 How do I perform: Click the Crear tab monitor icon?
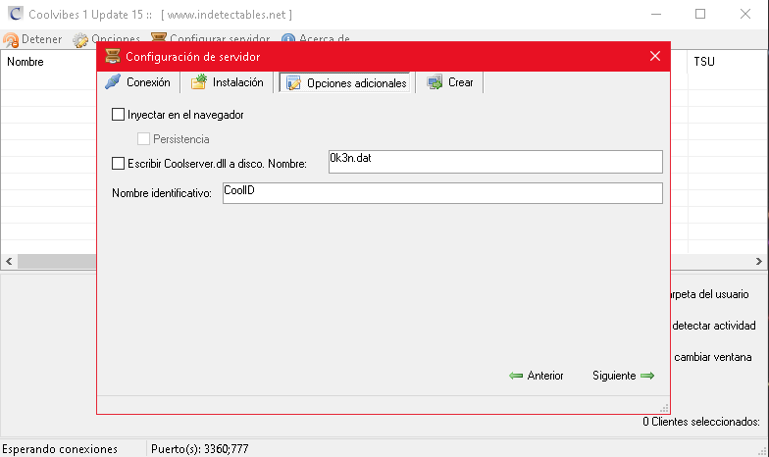[435, 82]
